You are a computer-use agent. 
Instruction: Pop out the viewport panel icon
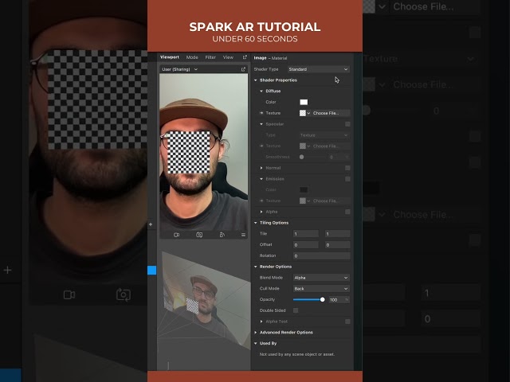pos(245,57)
